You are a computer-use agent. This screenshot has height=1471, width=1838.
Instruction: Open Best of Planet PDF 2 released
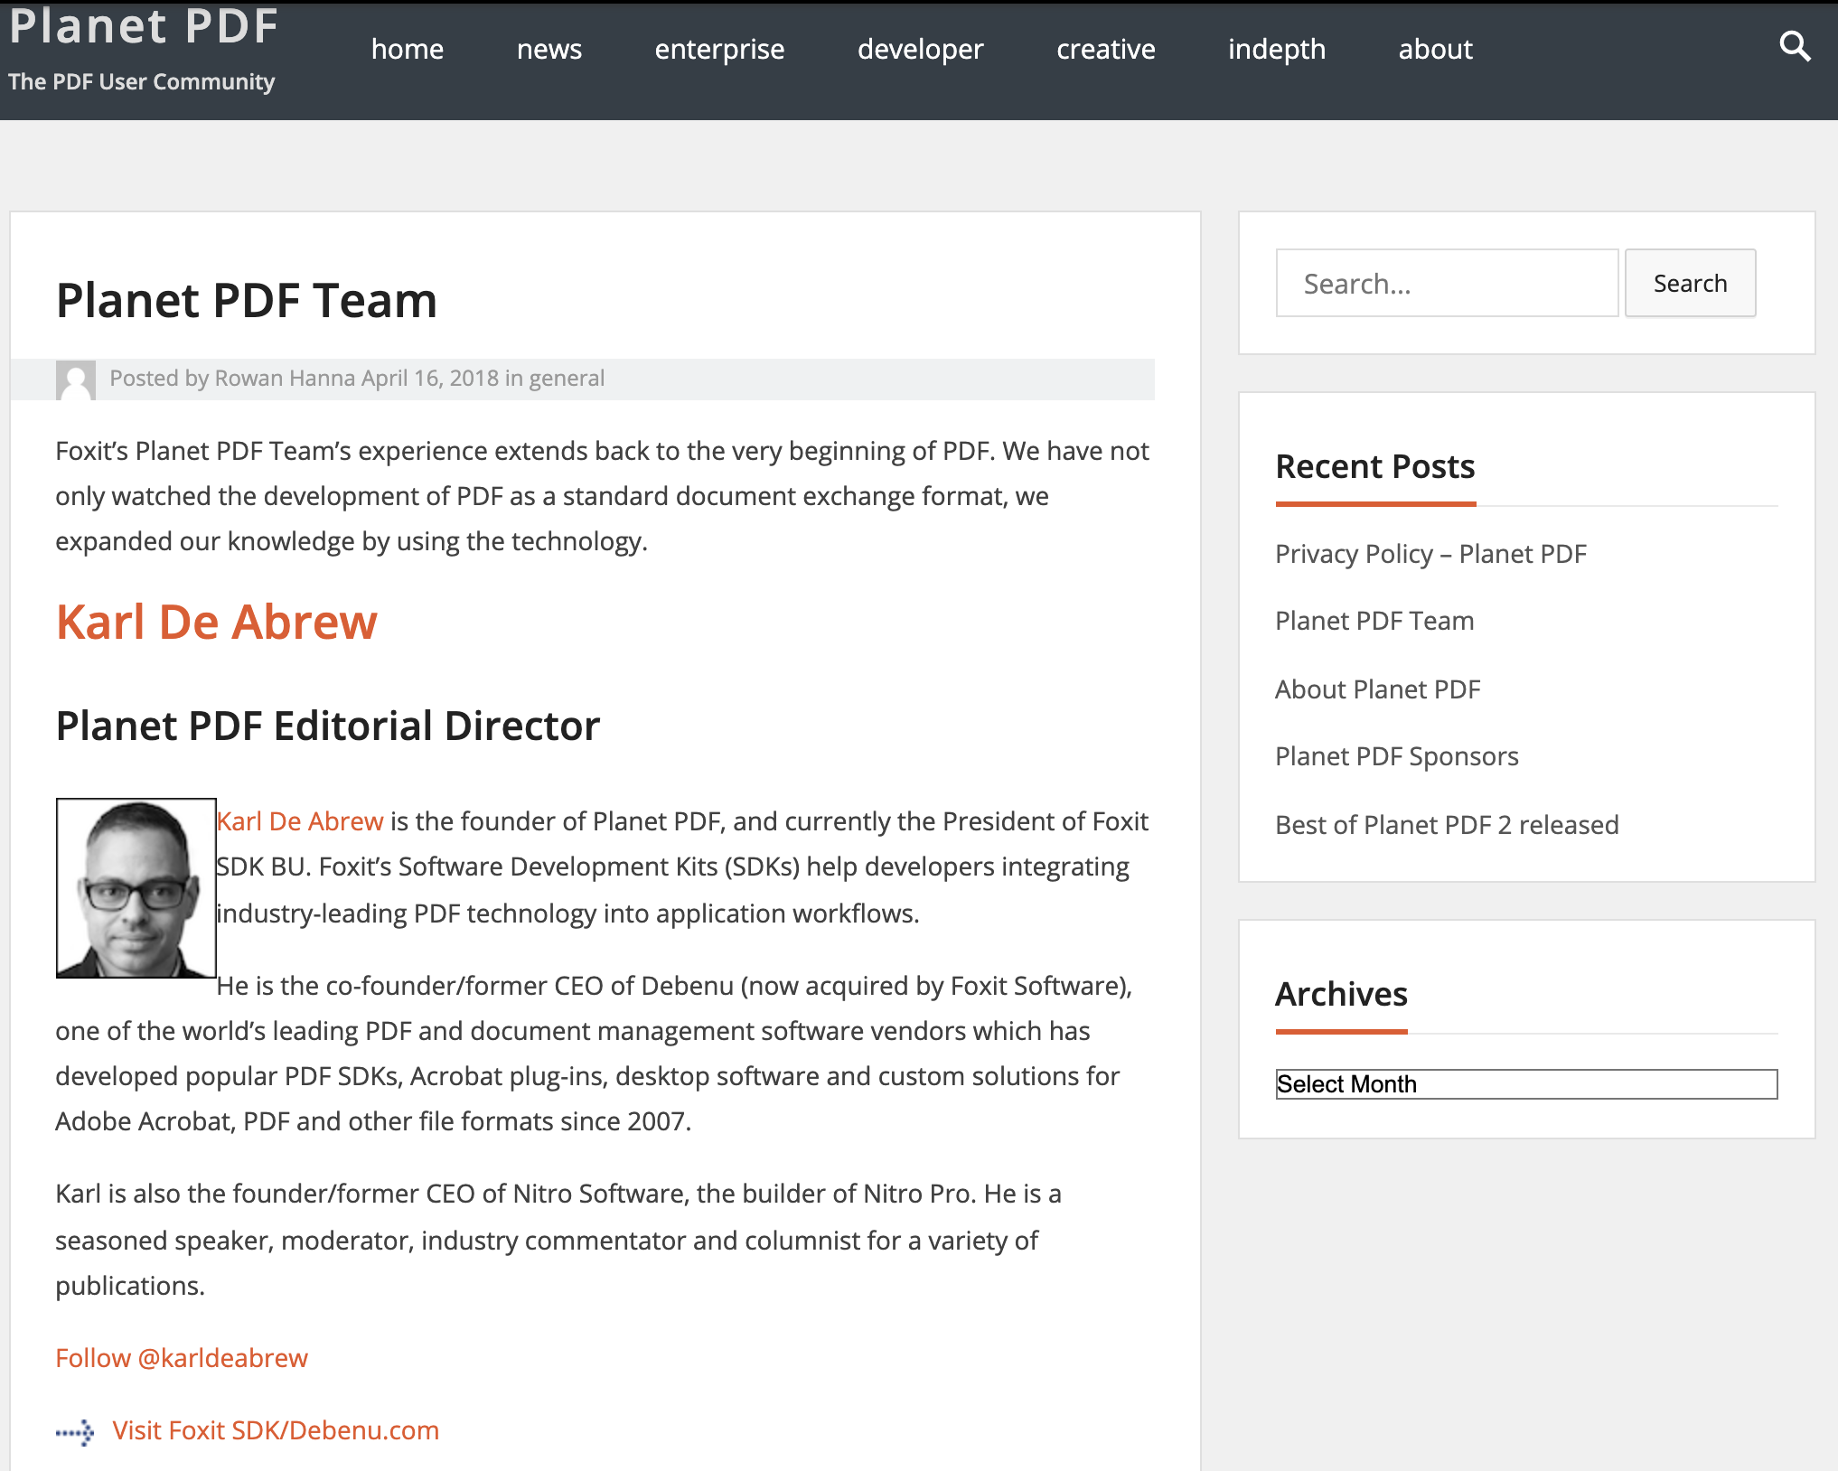[x=1446, y=825]
